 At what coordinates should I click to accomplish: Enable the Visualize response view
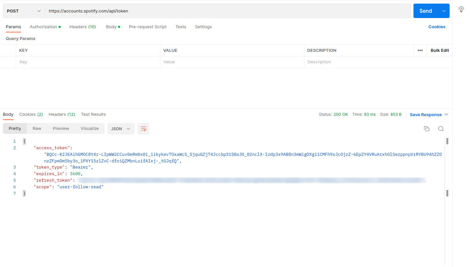pyautogui.click(x=89, y=129)
